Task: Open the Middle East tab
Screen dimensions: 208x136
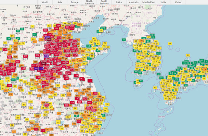Action: point(149,2)
